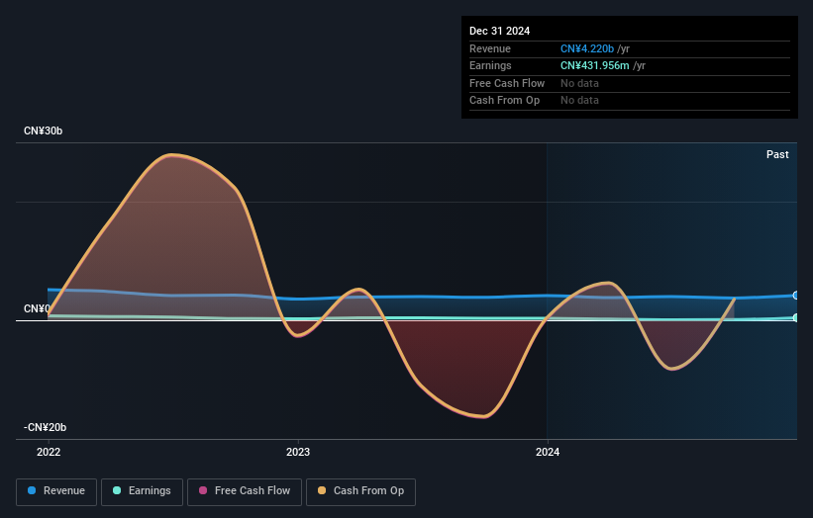Screen dimensions: 813x518
Task: Click the 2023 x-axis label
Action: (x=298, y=453)
